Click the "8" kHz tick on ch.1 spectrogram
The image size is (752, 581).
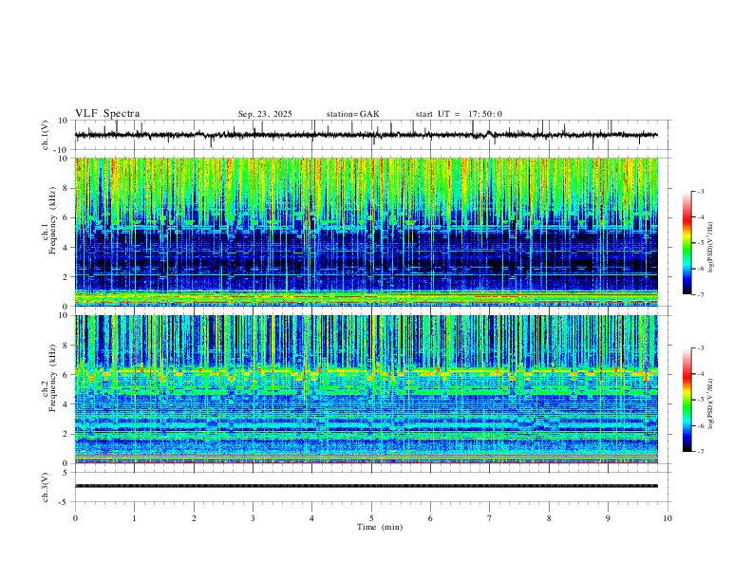pyautogui.click(x=66, y=188)
